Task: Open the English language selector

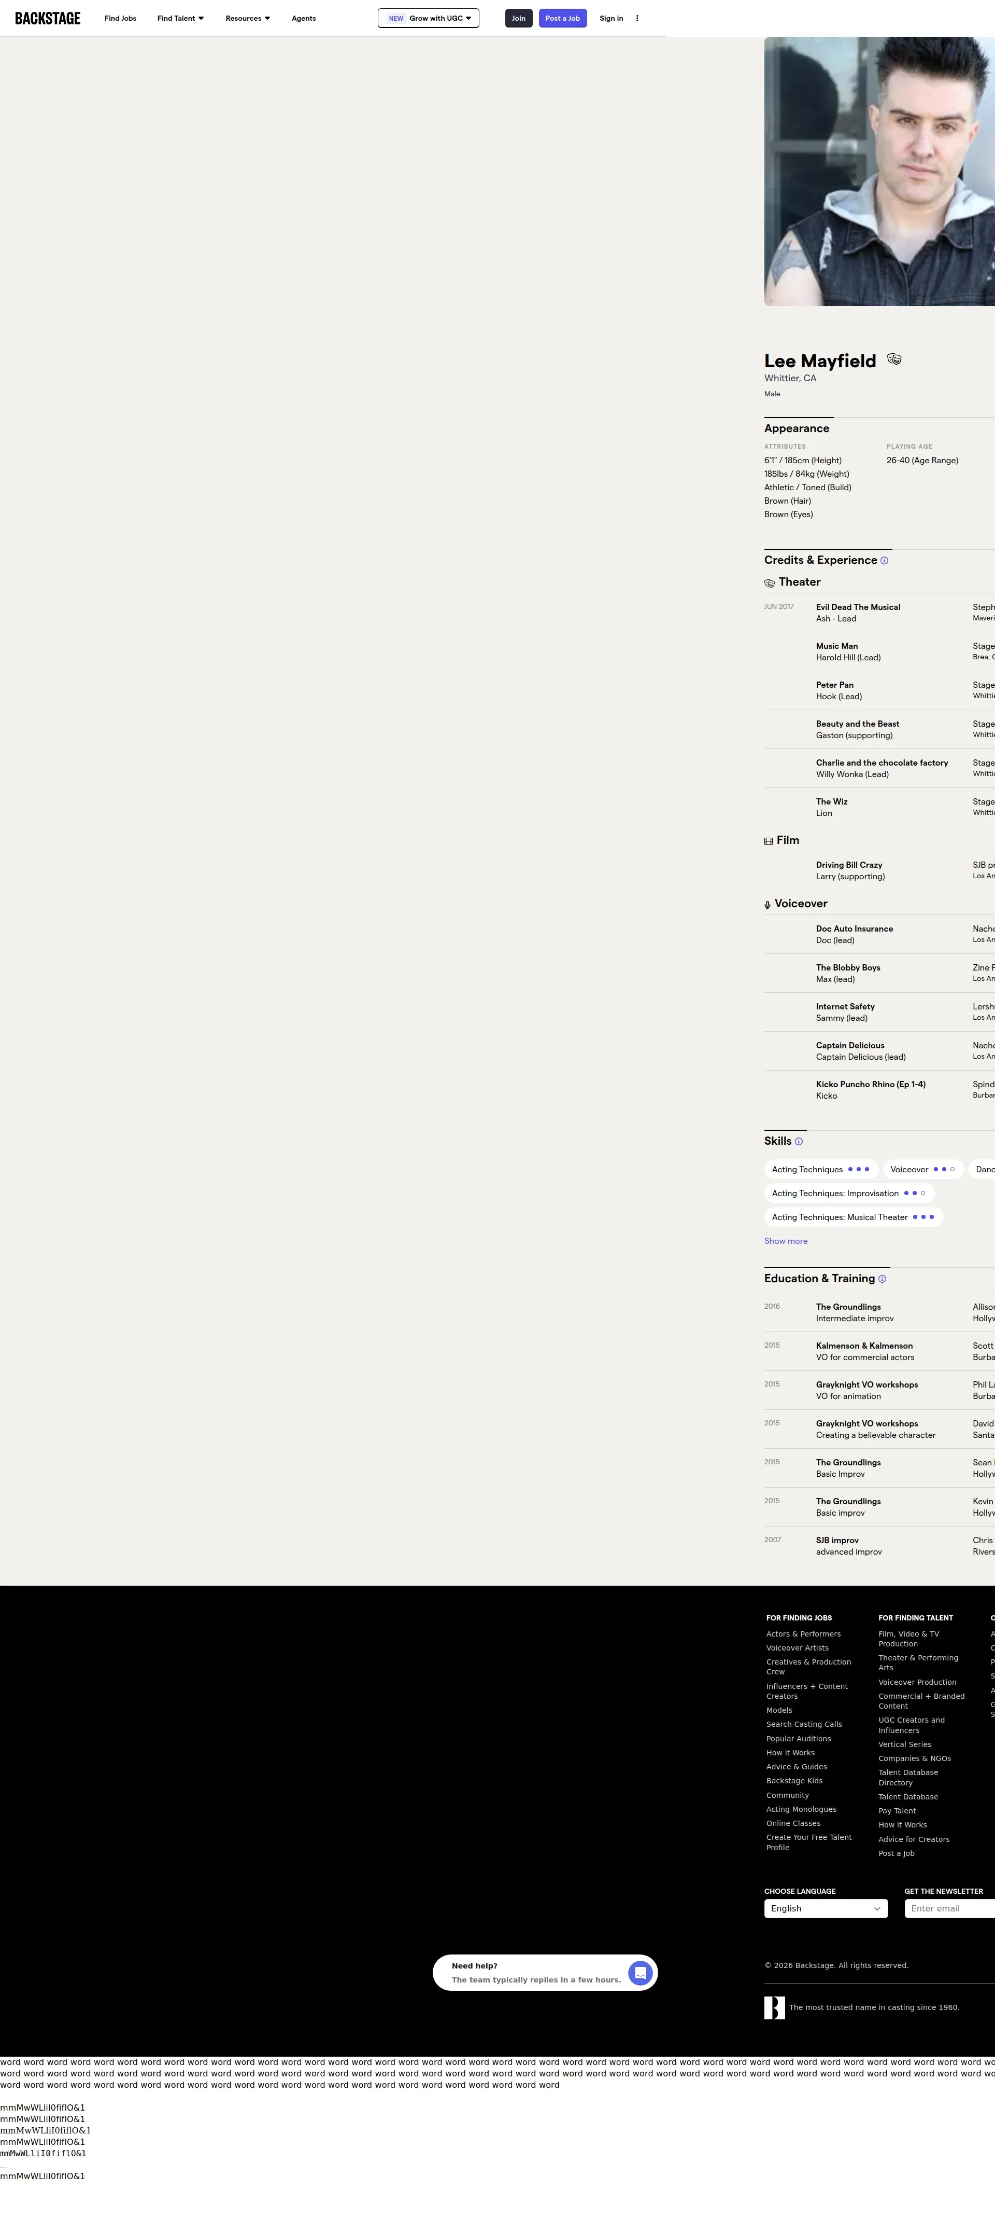Action: (825, 1909)
